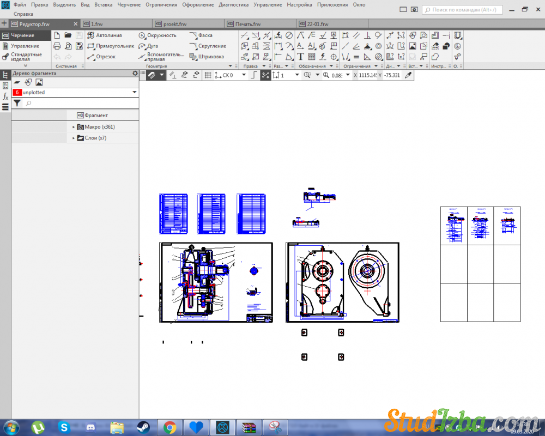Expand the Макро (x361) tree node
This screenshot has height=436, width=545.
(x=74, y=127)
